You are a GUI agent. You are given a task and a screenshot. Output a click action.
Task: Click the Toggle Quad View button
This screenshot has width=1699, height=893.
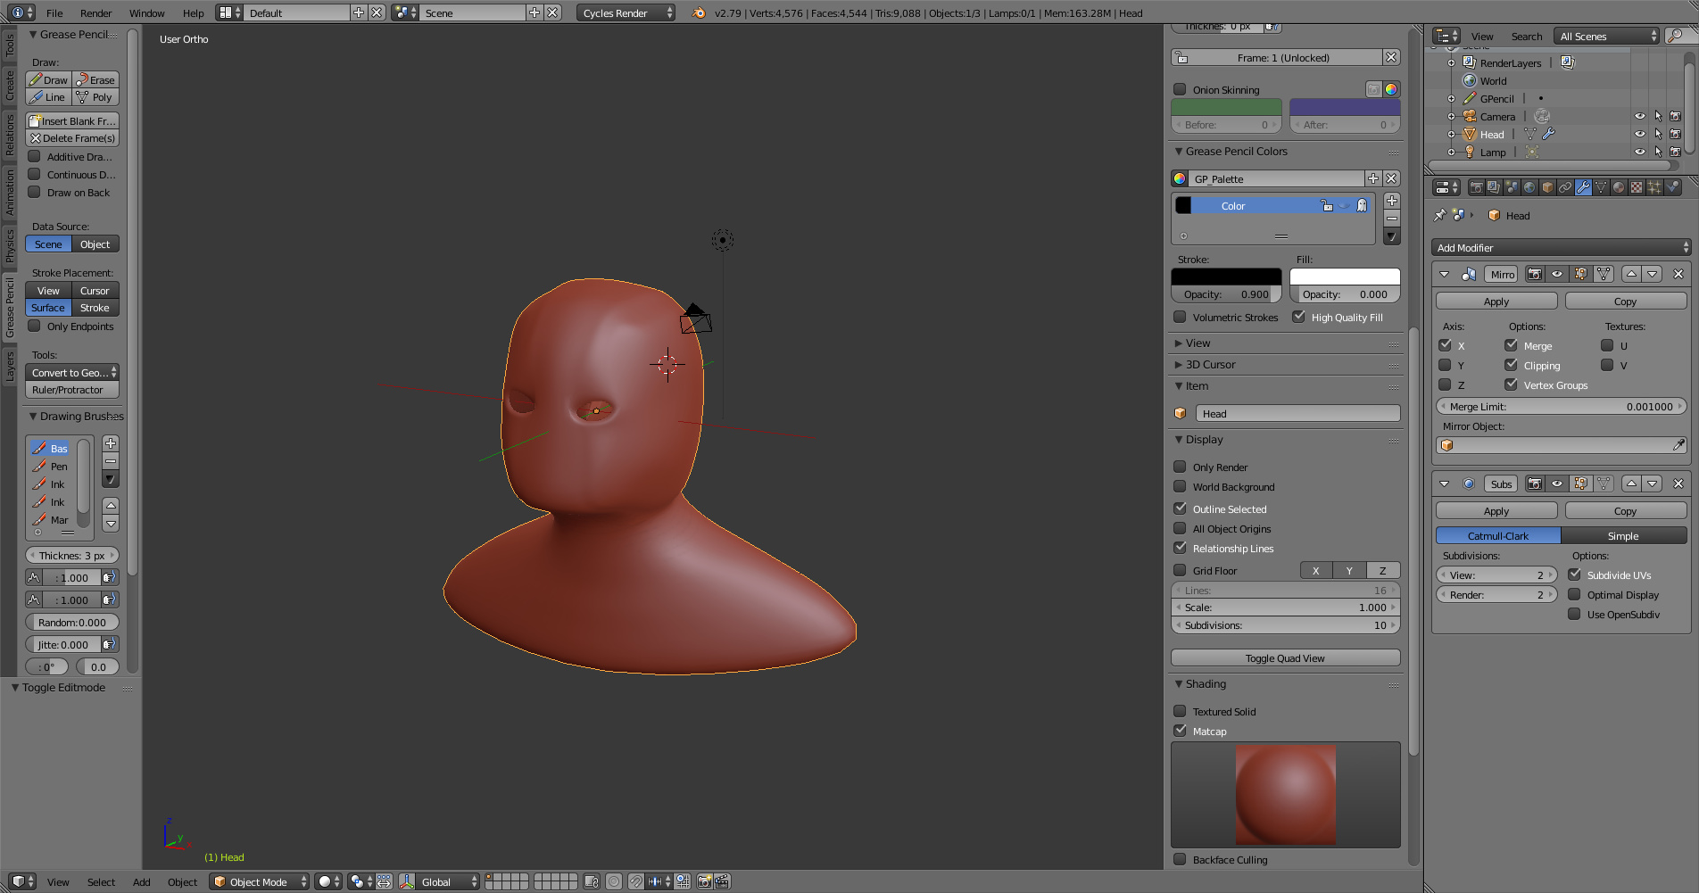coord(1286,657)
